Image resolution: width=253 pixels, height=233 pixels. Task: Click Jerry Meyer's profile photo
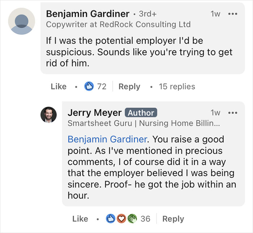pos(48,115)
